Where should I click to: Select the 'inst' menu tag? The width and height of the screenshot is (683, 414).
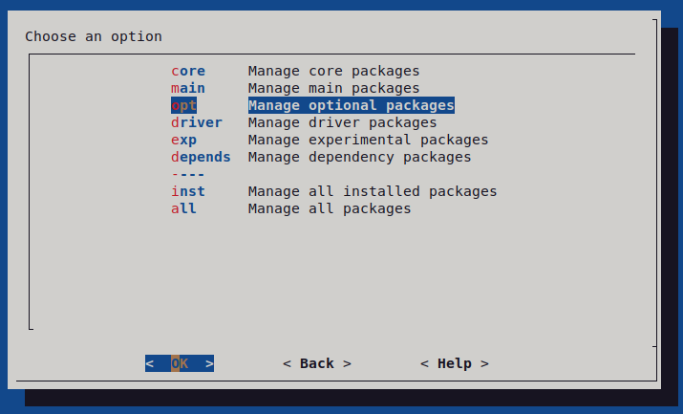[188, 191]
